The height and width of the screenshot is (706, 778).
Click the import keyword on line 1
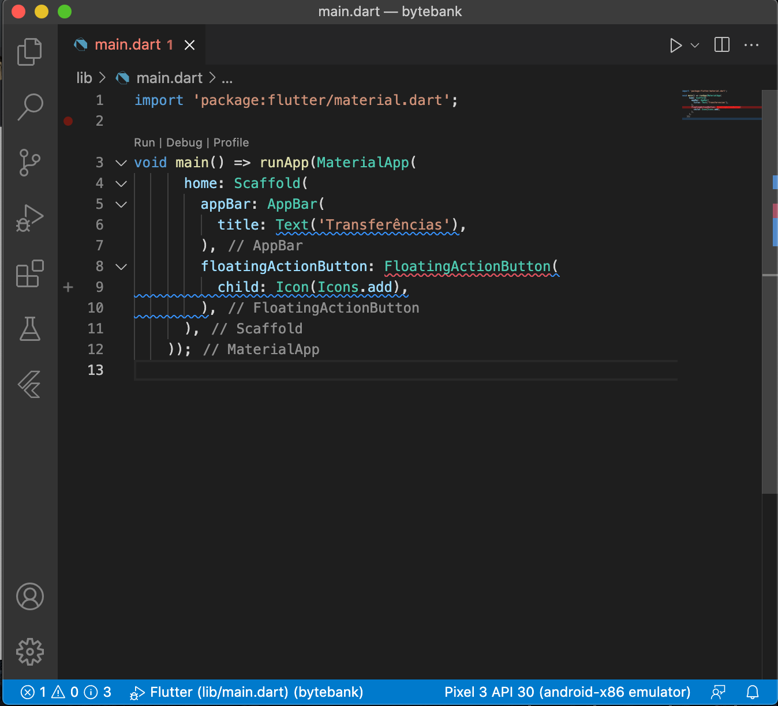coord(159,100)
